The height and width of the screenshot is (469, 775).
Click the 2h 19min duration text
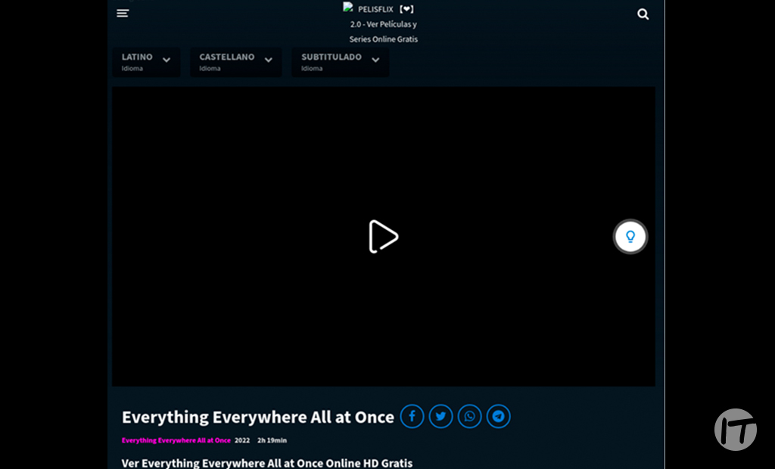pyautogui.click(x=272, y=439)
